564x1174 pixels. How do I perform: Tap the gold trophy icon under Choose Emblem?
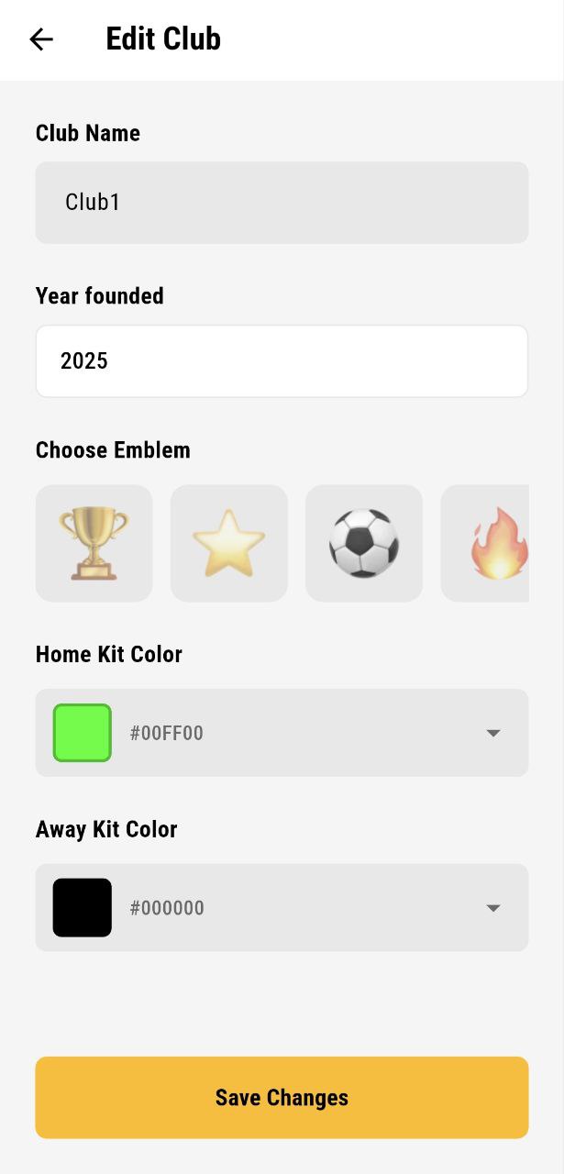click(94, 543)
